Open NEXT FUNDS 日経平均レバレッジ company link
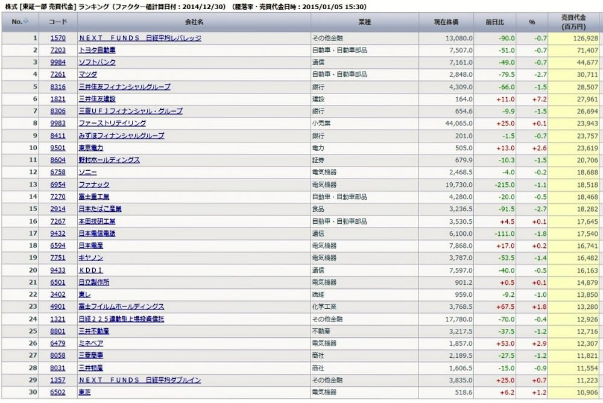Image resolution: width=603 pixels, height=403 pixels. click(140, 38)
